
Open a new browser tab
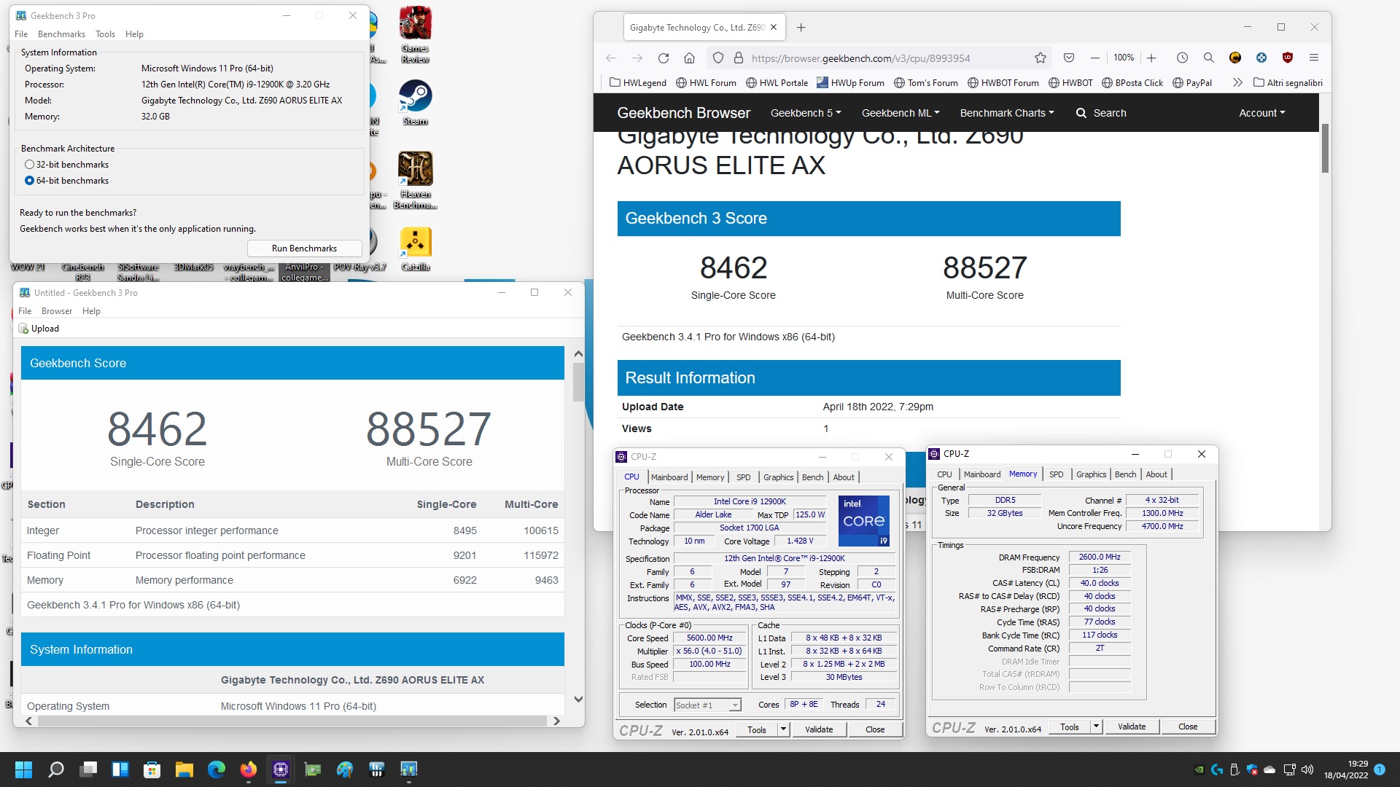click(801, 28)
